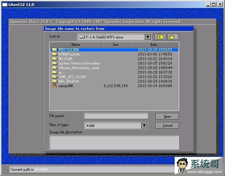This screenshot has height=176, width=225.
Task: Click the winxp.GHO image file icon
Action: pos(55,86)
